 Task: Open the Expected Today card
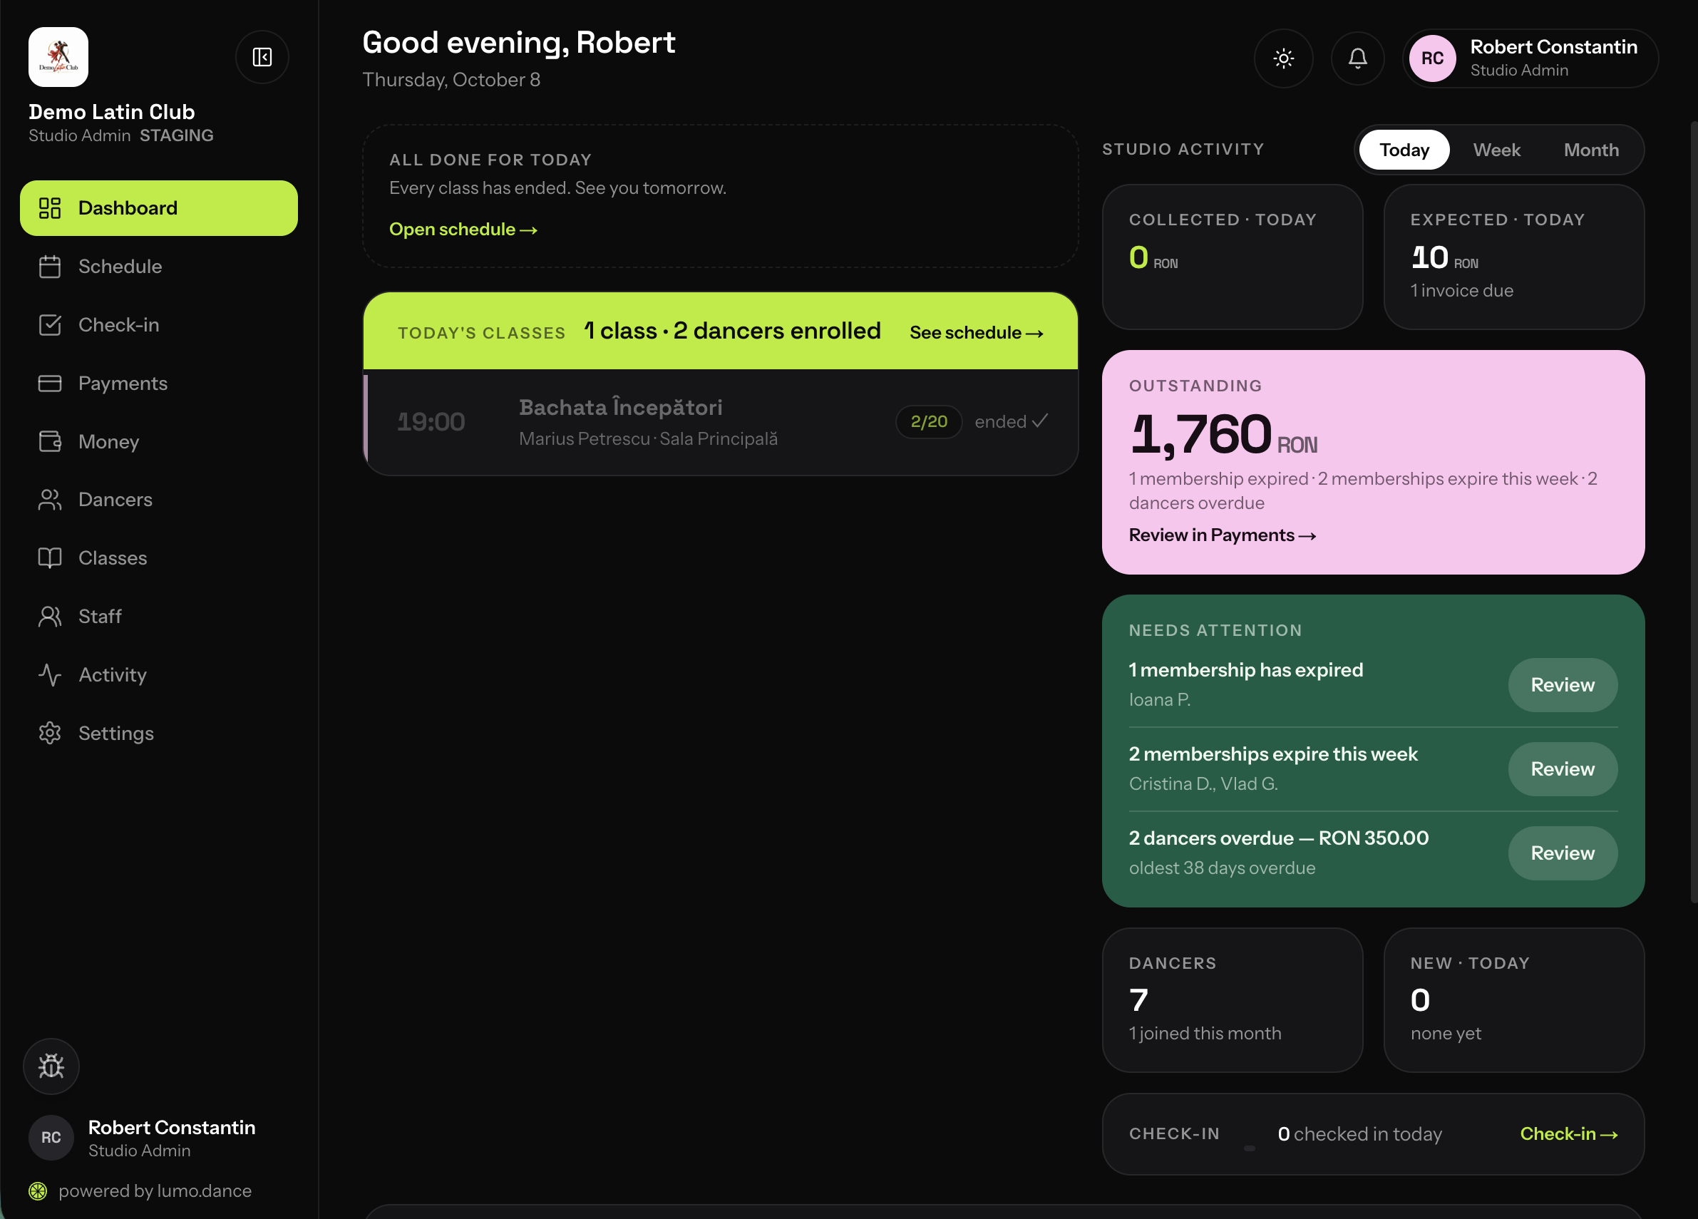point(1514,257)
